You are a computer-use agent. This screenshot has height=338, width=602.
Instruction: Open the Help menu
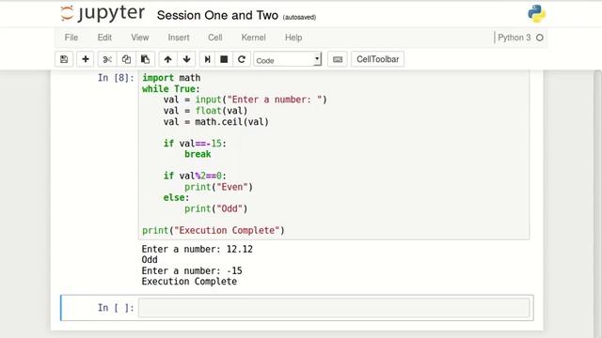pos(293,38)
